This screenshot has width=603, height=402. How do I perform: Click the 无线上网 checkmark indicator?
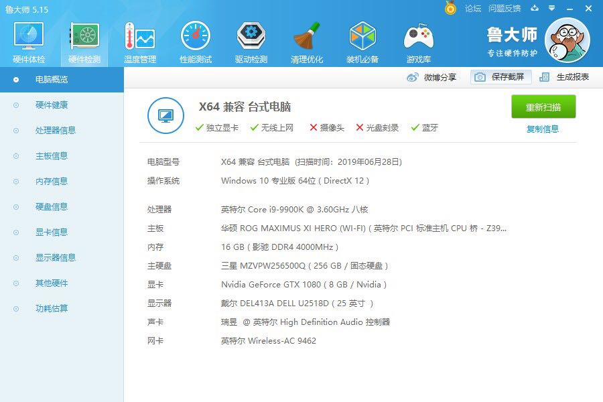point(272,128)
